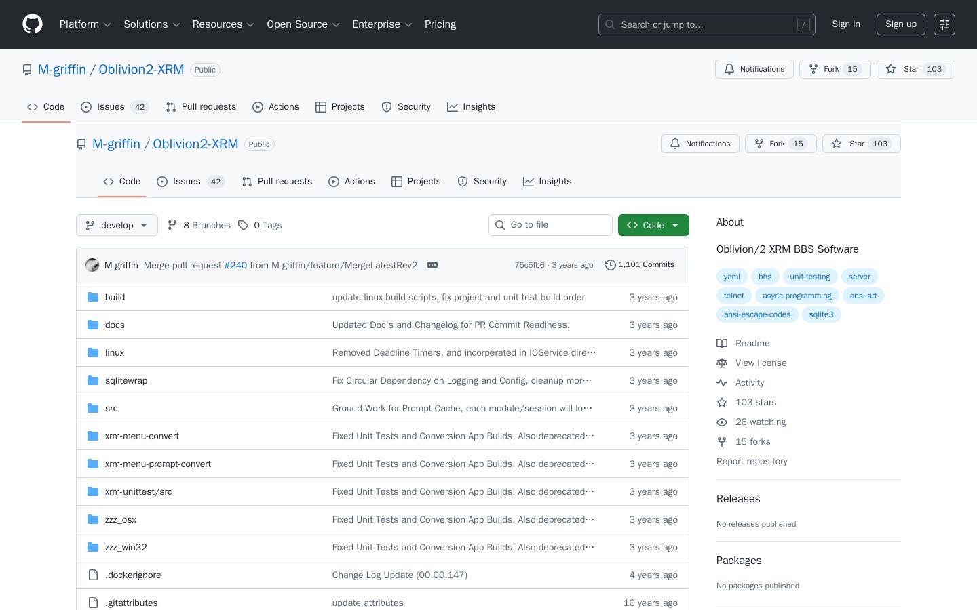This screenshot has width=977, height=610.
Task: Click the Releases heading link
Action: 738,499
